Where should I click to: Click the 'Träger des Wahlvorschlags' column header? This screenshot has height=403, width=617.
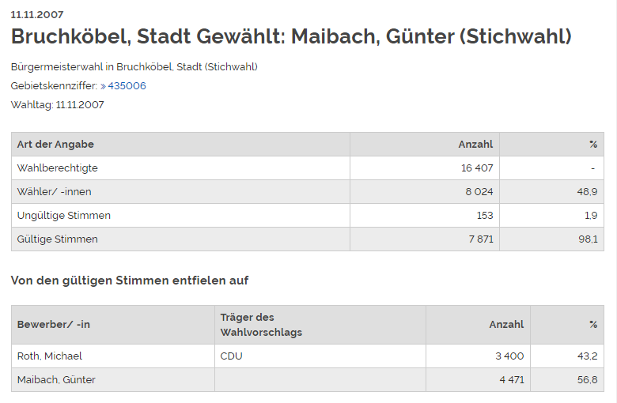[261, 324]
